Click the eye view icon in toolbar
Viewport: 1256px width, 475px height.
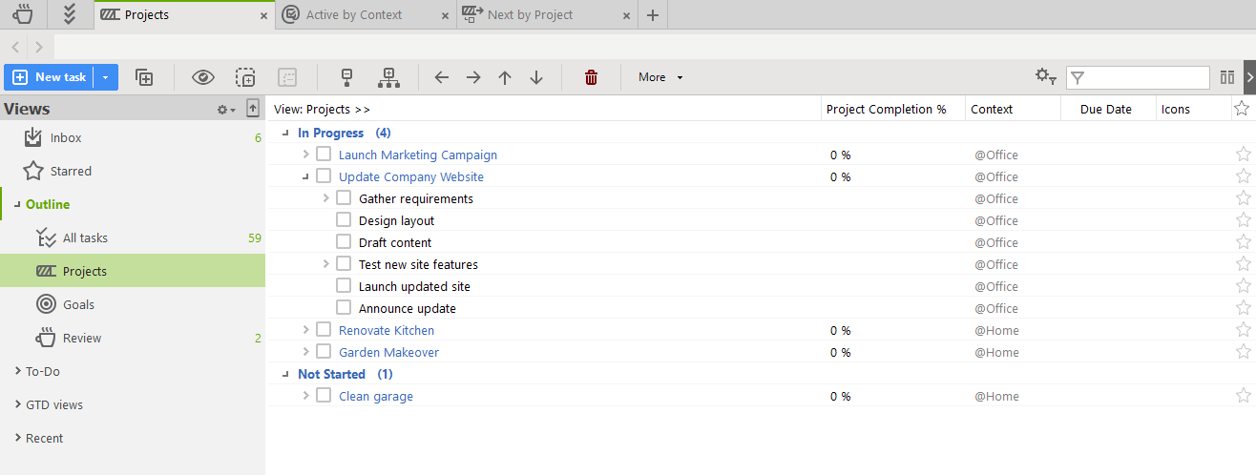coord(203,77)
